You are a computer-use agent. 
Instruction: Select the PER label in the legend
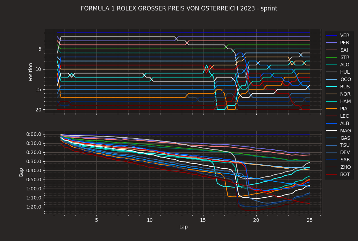click(x=344, y=43)
